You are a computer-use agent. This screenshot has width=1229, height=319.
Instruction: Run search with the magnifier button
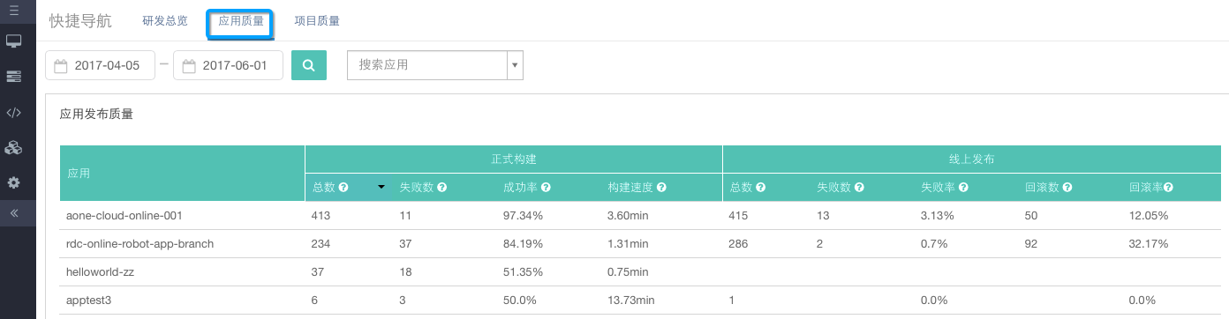(309, 65)
